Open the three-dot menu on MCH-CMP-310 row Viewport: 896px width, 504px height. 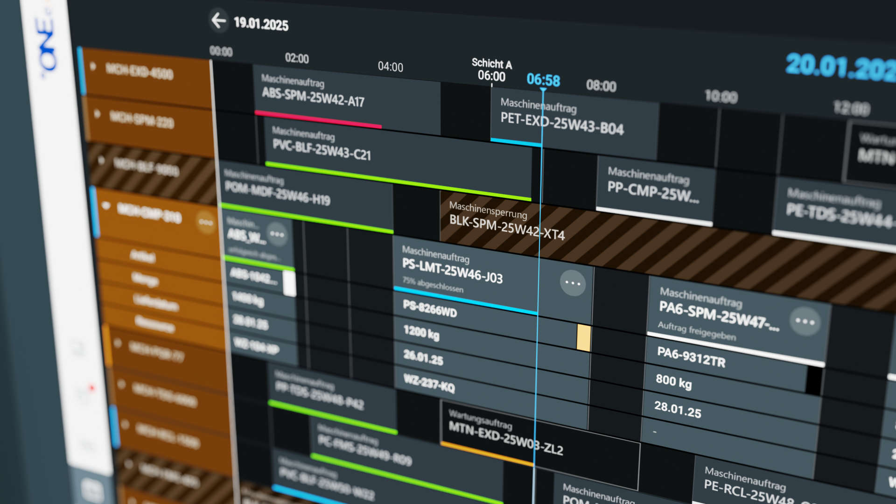[x=206, y=223]
